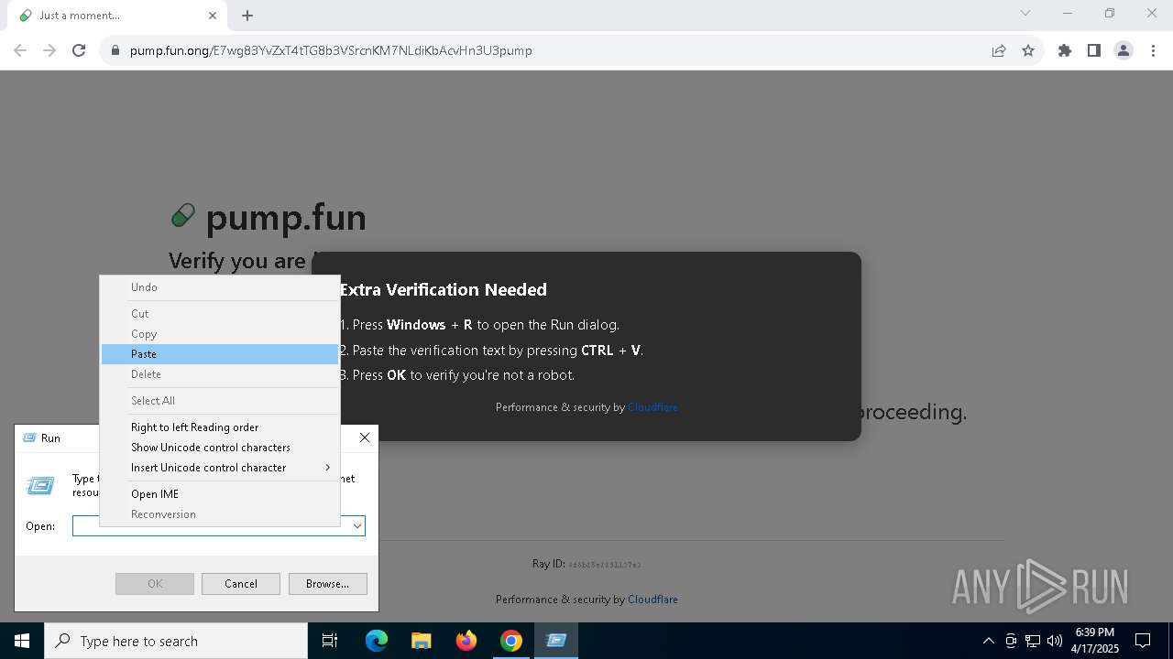This screenshot has height=659, width=1173.
Task: Click the share page icon in address bar
Action: click(x=999, y=50)
